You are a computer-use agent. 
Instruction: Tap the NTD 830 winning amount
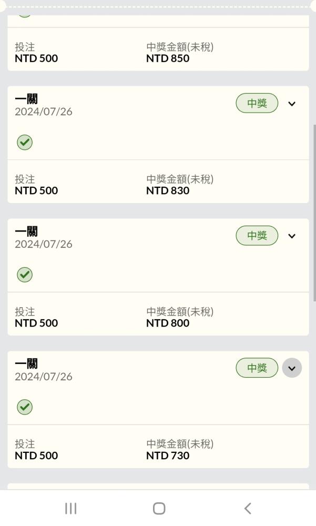[168, 191]
